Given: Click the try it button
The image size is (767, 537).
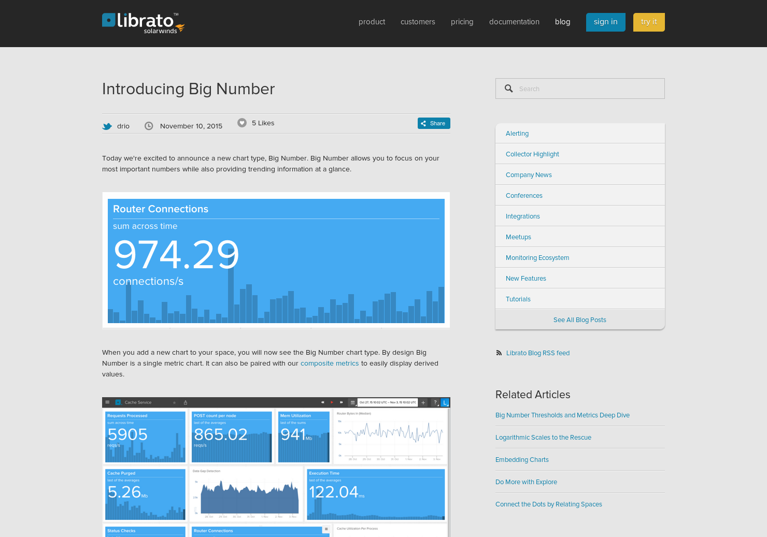Looking at the screenshot, I should click(x=649, y=22).
